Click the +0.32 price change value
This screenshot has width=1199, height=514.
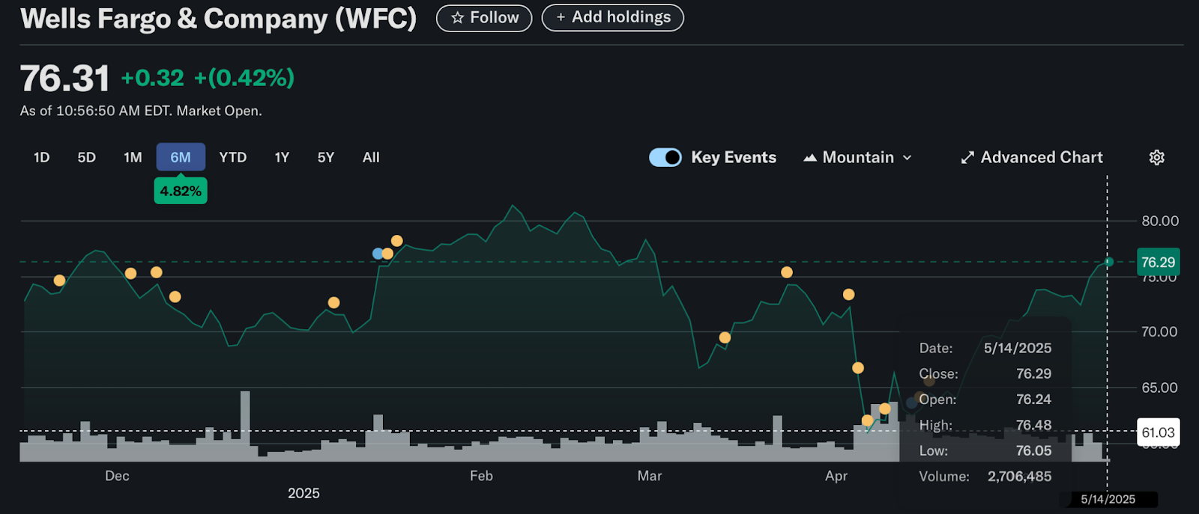point(152,78)
